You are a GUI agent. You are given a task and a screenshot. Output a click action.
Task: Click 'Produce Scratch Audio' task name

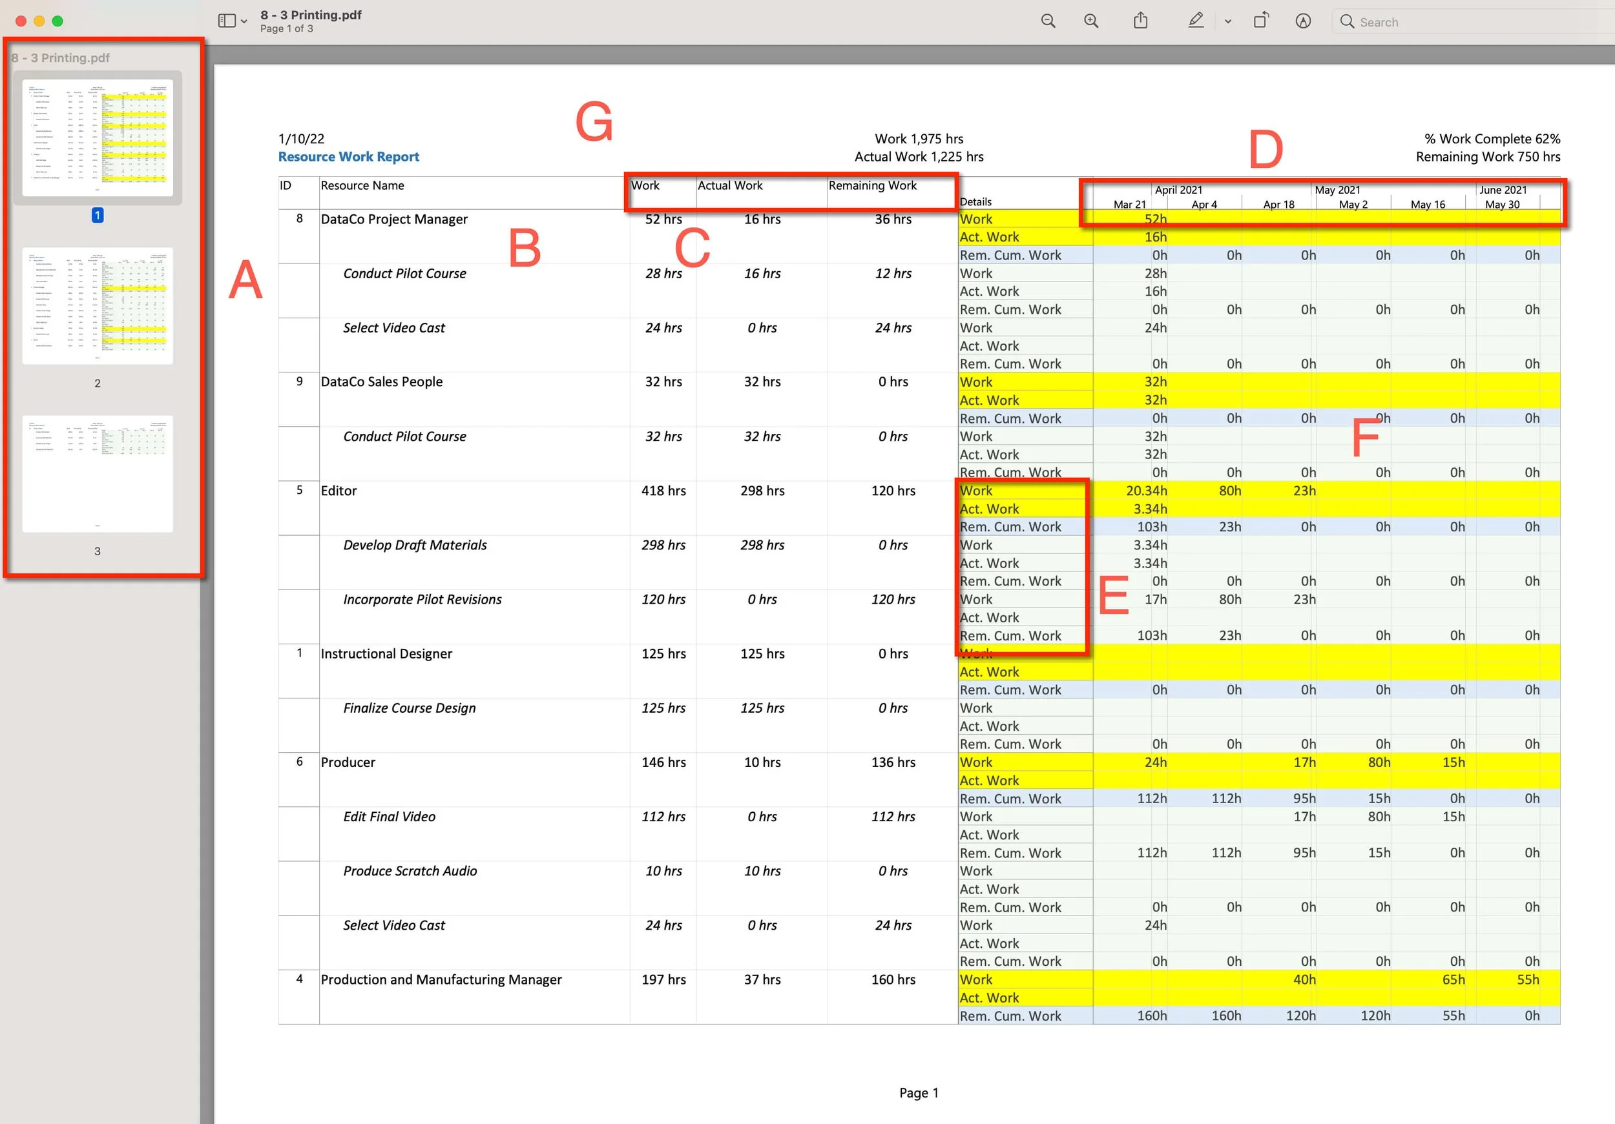pos(410,871)
